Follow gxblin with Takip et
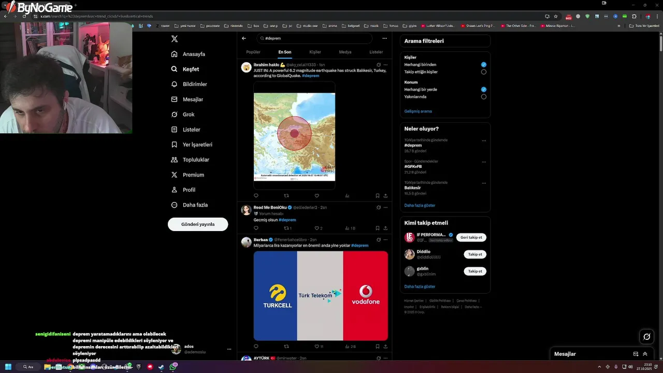This screenshot has width=663, height=373. [475, 271]
